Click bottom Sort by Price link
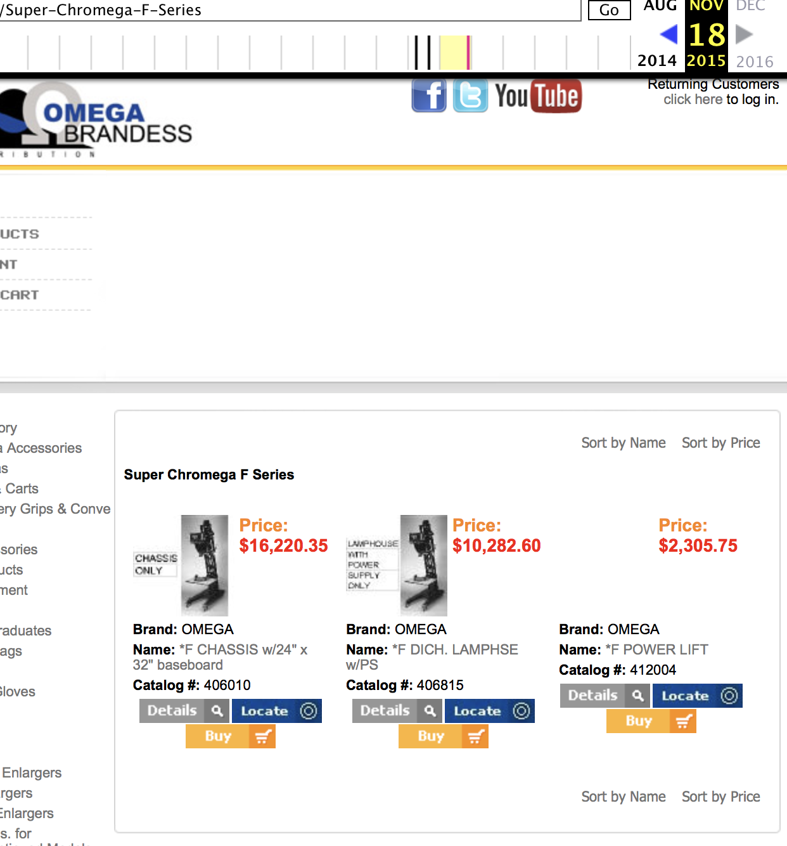Image resolution: width=787 pixels, height=846 pixels. click(x=720, y=797)
